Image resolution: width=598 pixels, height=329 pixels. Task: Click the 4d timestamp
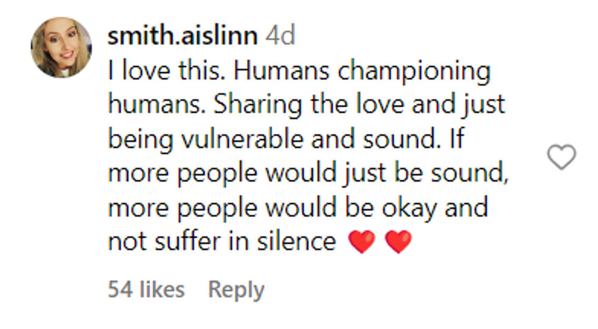pos(280,37)
